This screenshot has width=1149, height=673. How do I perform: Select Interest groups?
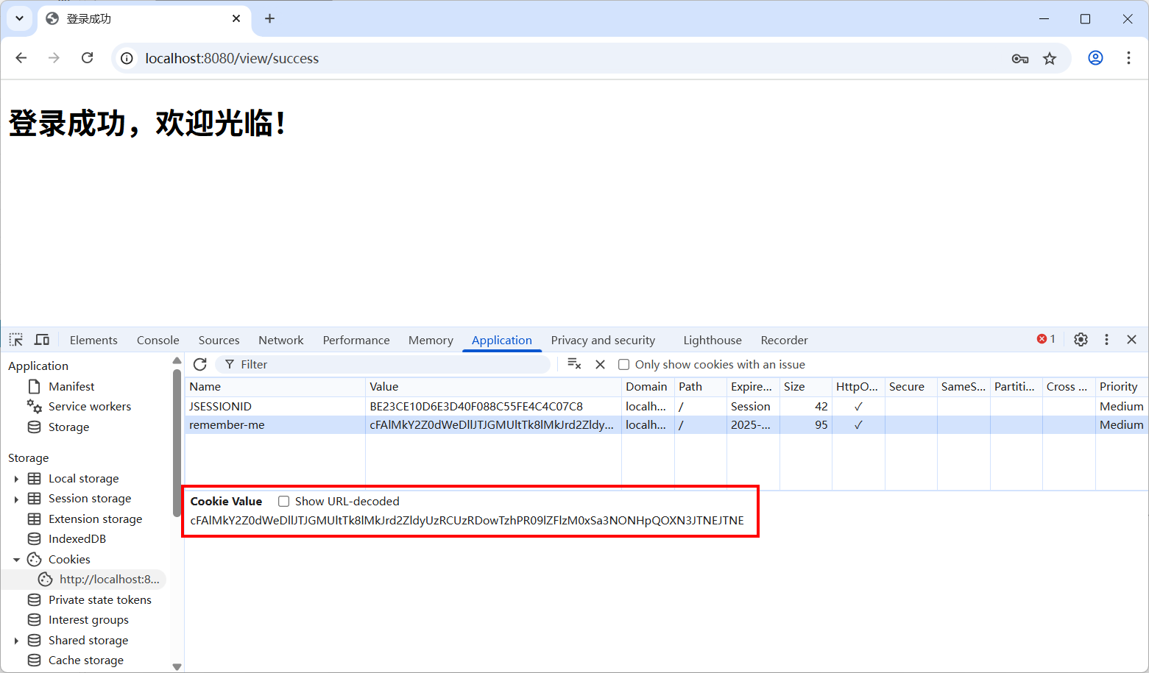(x=88, y=620)
